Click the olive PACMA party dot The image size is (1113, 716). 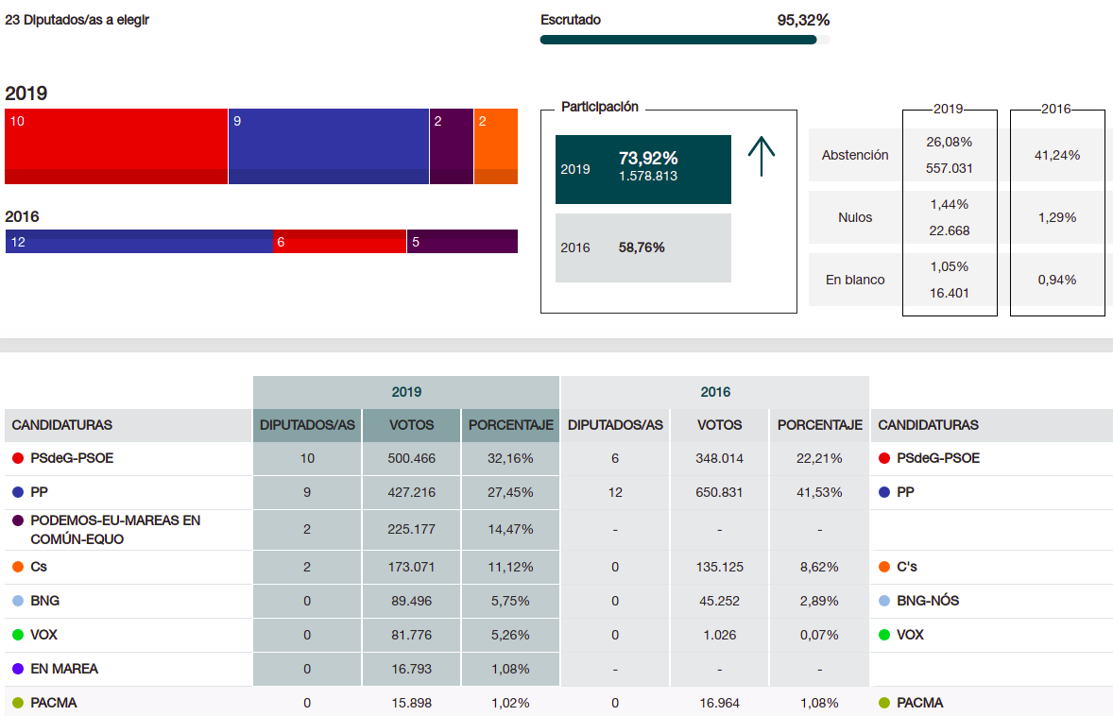(x=15, y=703)
